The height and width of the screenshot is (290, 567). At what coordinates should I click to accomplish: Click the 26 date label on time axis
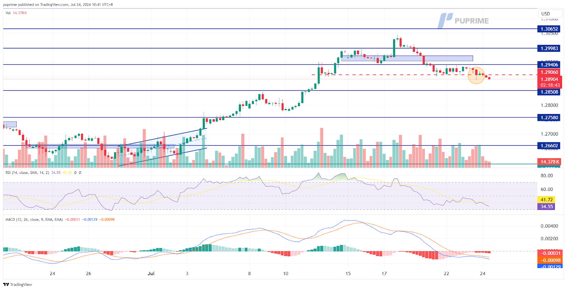point(89,273)
